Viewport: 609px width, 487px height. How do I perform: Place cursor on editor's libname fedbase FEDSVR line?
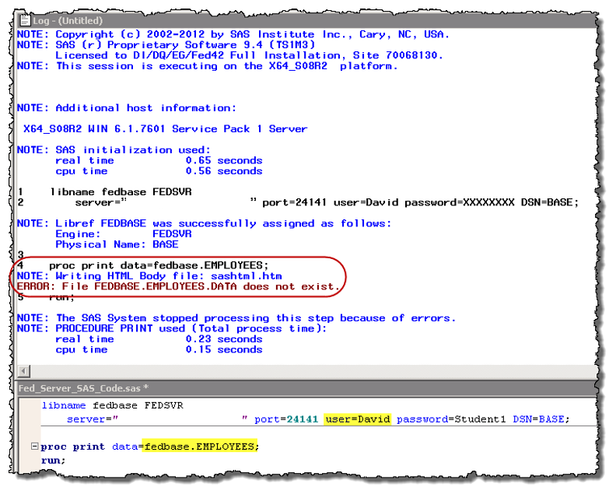(101, 405)
